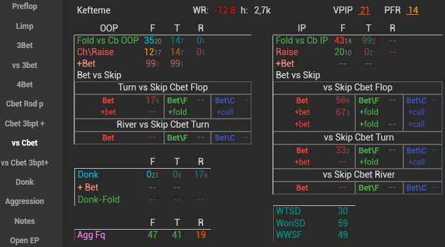Click Agg Fq flop value 47
The image size is (445, 247).
(x=153, y=235)
